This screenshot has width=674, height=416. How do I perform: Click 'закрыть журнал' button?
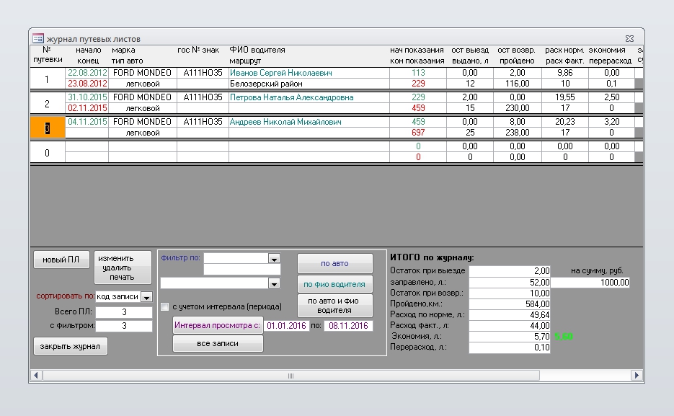(x=70, y=347)
